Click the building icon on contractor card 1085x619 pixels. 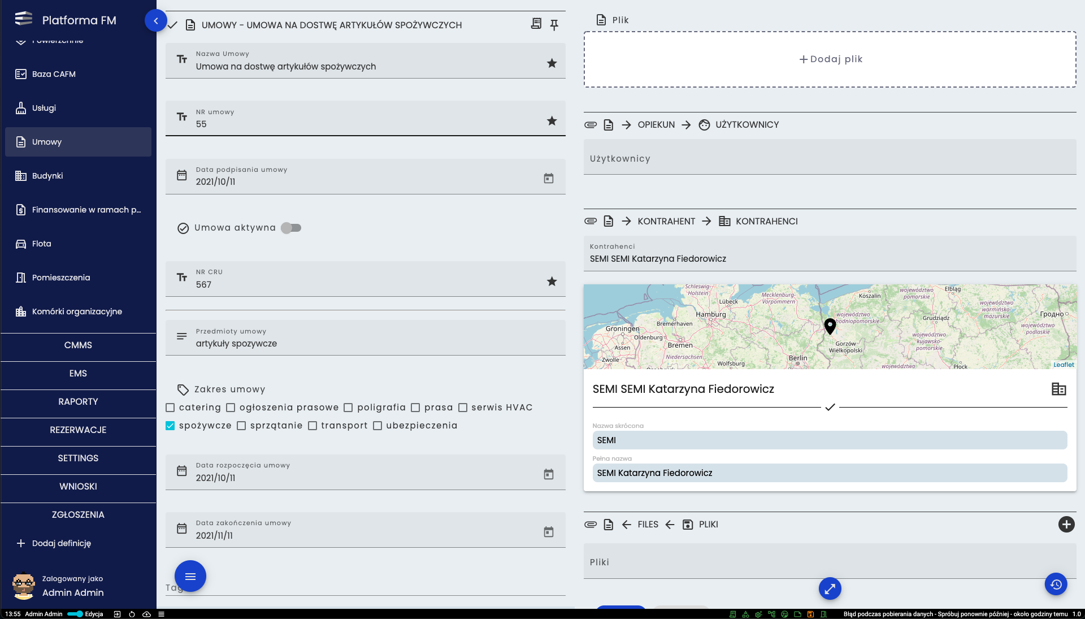[x=1058, y=389]
